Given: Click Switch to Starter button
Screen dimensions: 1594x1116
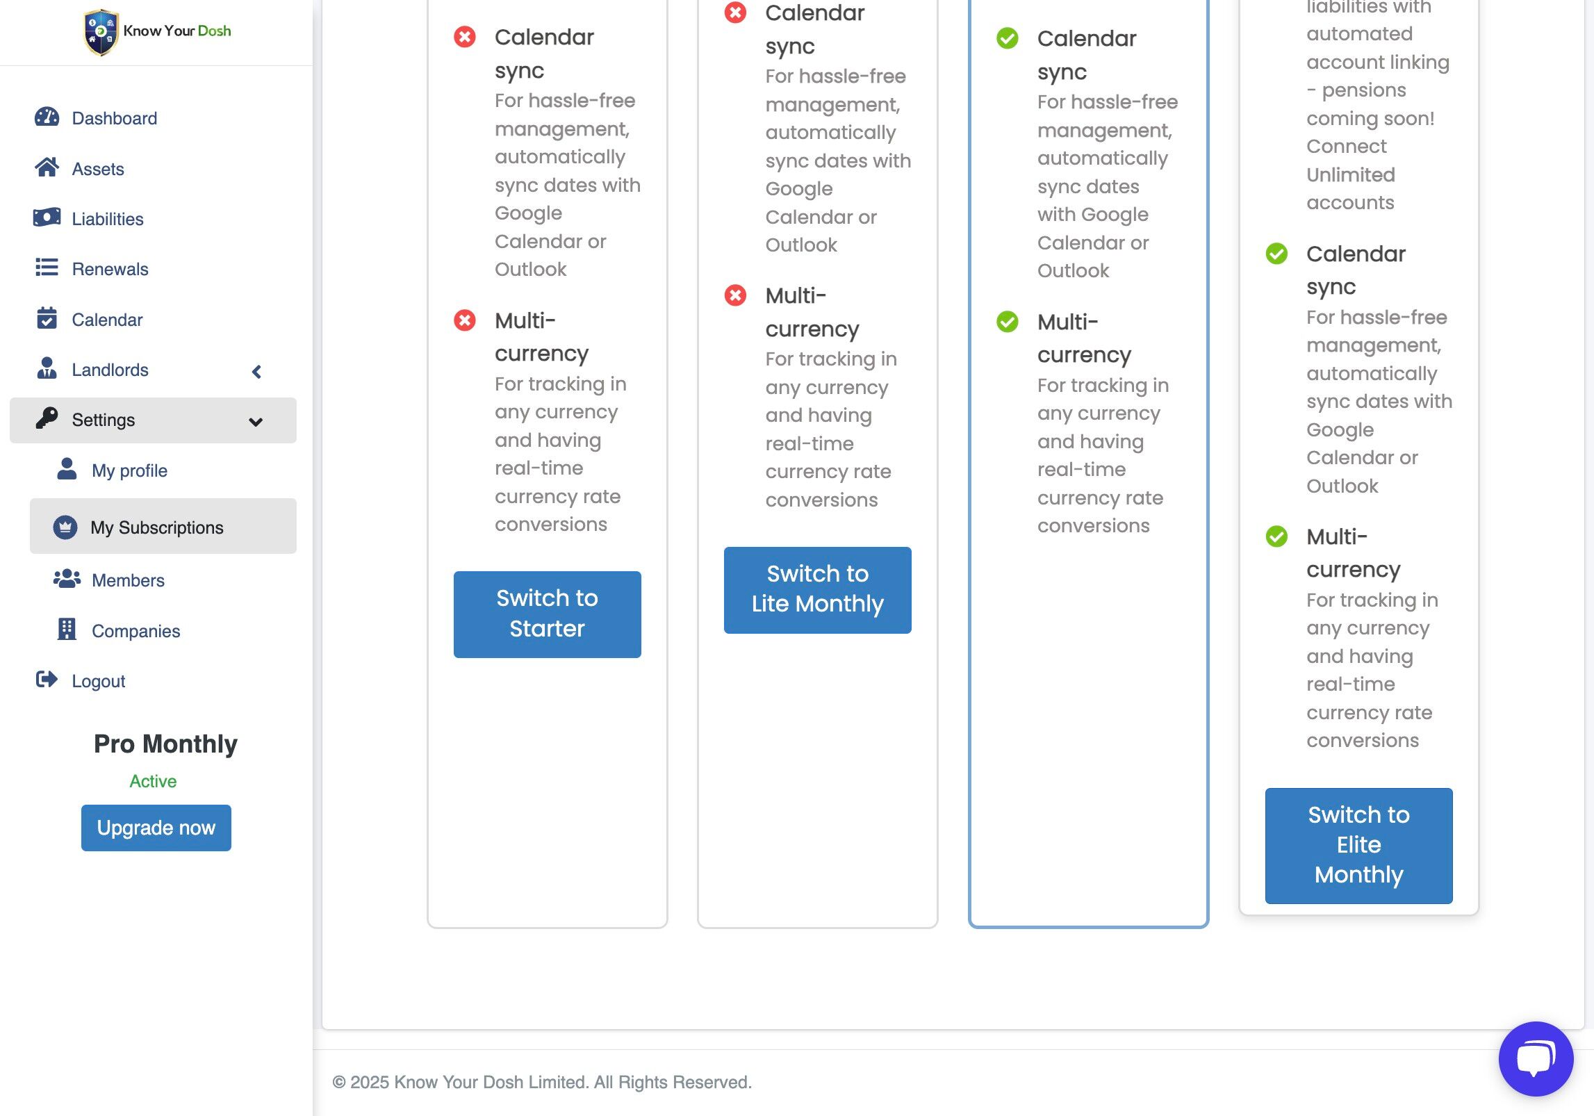Looking at the screenshot, I should (547, 614).
